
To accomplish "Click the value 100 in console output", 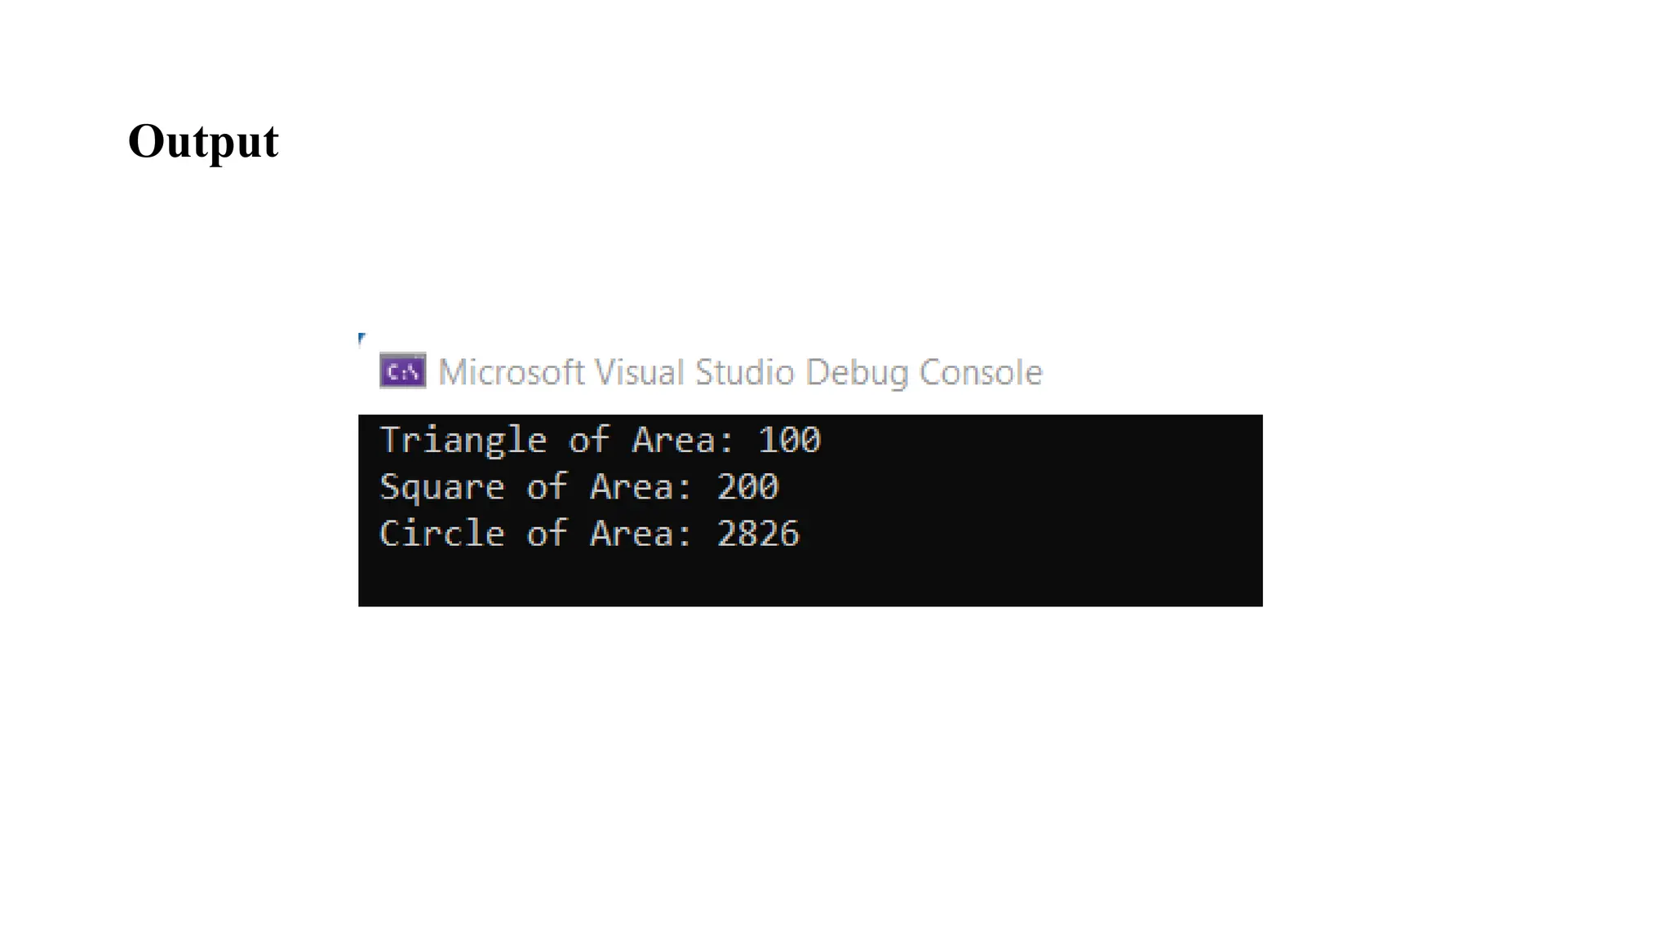I will click(x=789, y=441).
